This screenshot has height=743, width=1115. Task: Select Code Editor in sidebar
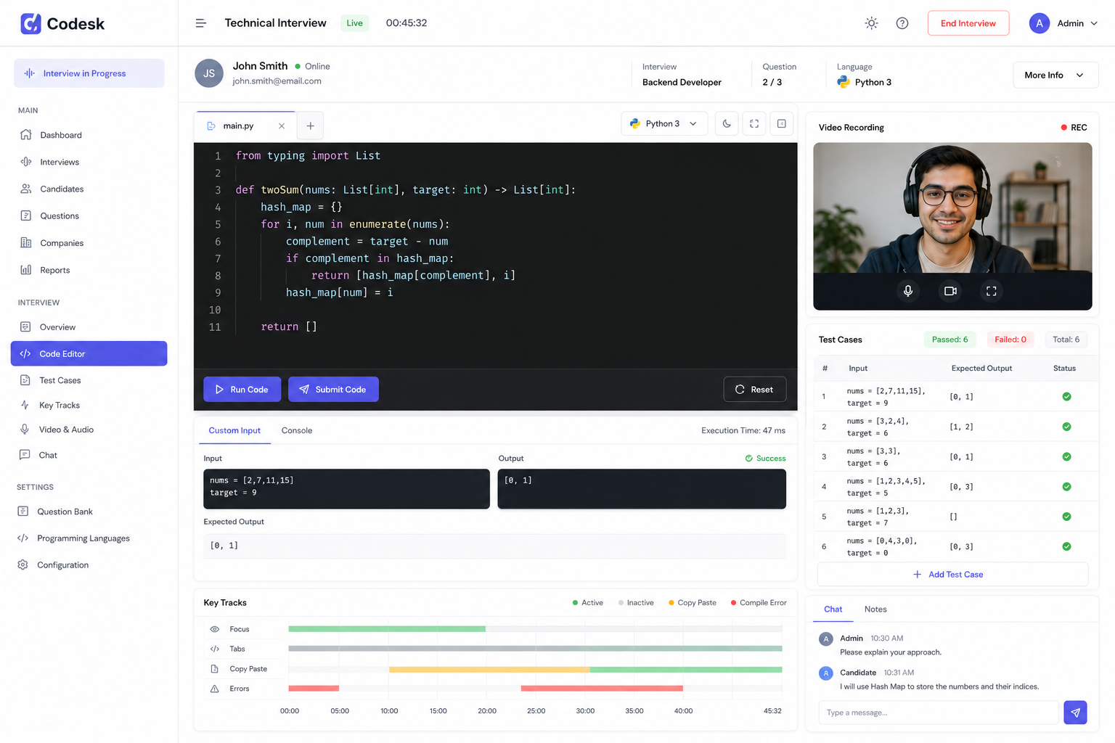click(x=89, y=353)
